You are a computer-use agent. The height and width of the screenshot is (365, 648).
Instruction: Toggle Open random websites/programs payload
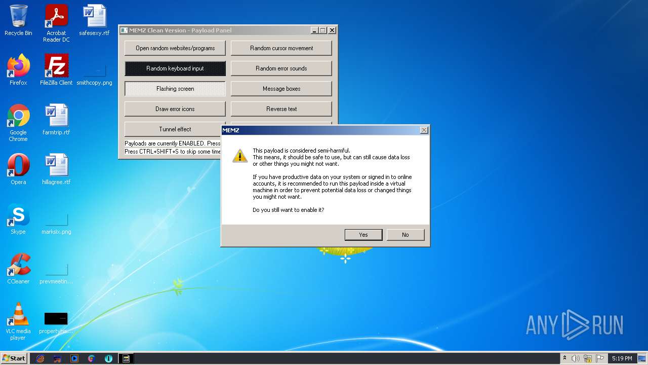click(x=175, y=48)
